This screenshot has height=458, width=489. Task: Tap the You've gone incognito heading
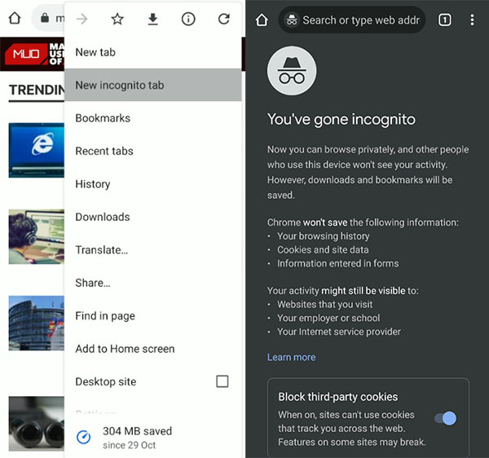click(341, 120)
